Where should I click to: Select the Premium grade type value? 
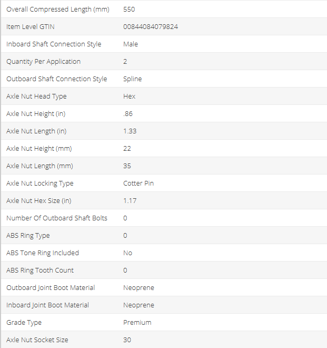point(137,322)
